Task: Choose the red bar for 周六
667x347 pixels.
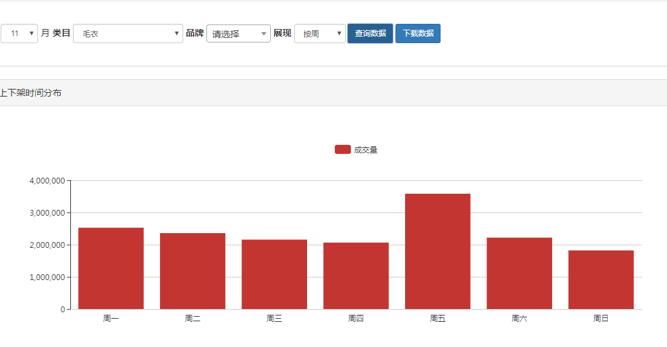Action: (519, 274)
